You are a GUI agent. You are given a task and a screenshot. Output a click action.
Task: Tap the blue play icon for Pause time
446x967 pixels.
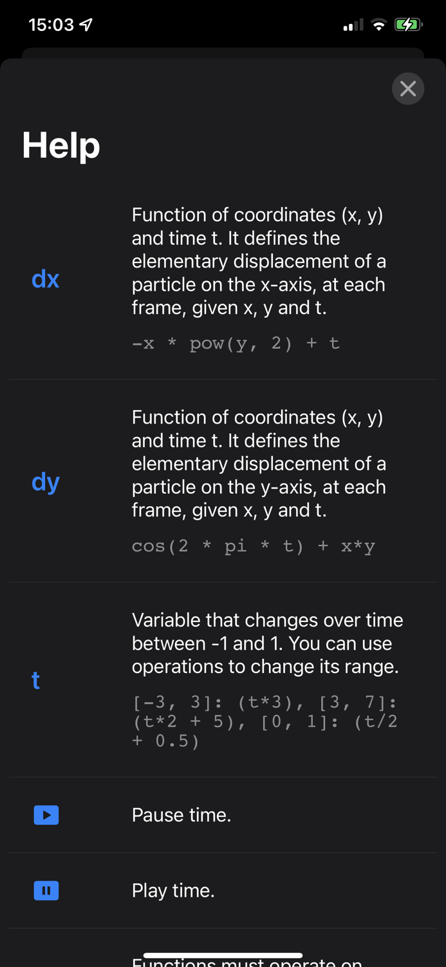point(46,815)
